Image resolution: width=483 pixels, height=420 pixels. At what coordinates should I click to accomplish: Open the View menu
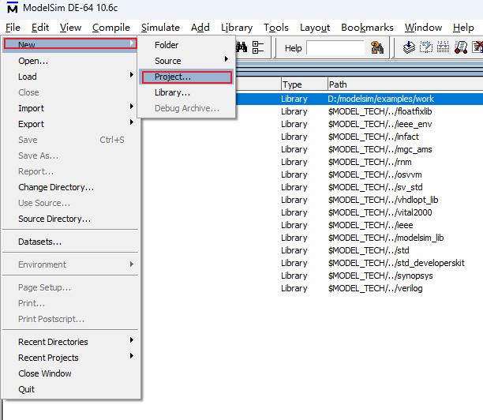coord(70,28)
